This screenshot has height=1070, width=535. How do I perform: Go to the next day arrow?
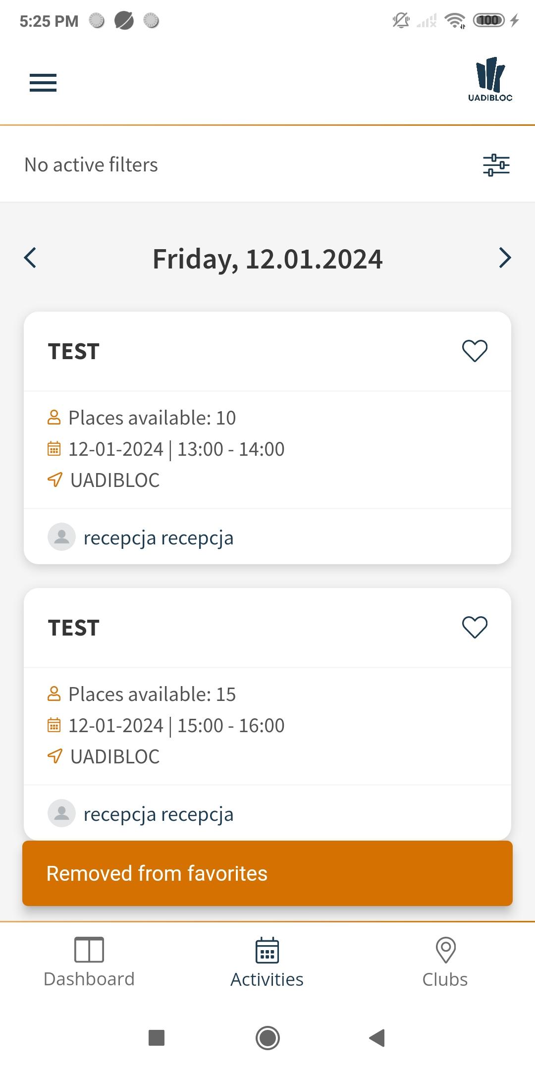pyautogui.click(x=505, y=258)
